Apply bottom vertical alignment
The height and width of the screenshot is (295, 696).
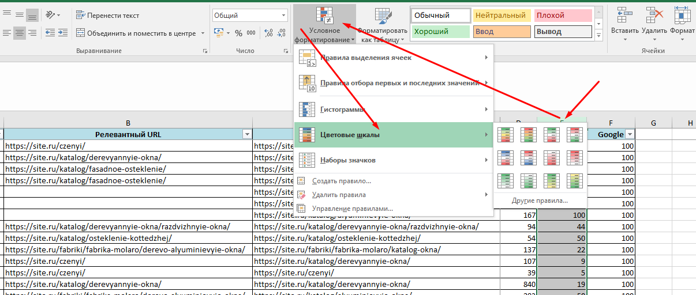tap(32, 15)
